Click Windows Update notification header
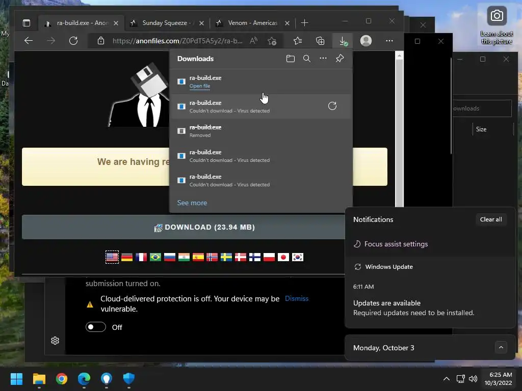The image size is (522, 391). (x=389, y=267)
